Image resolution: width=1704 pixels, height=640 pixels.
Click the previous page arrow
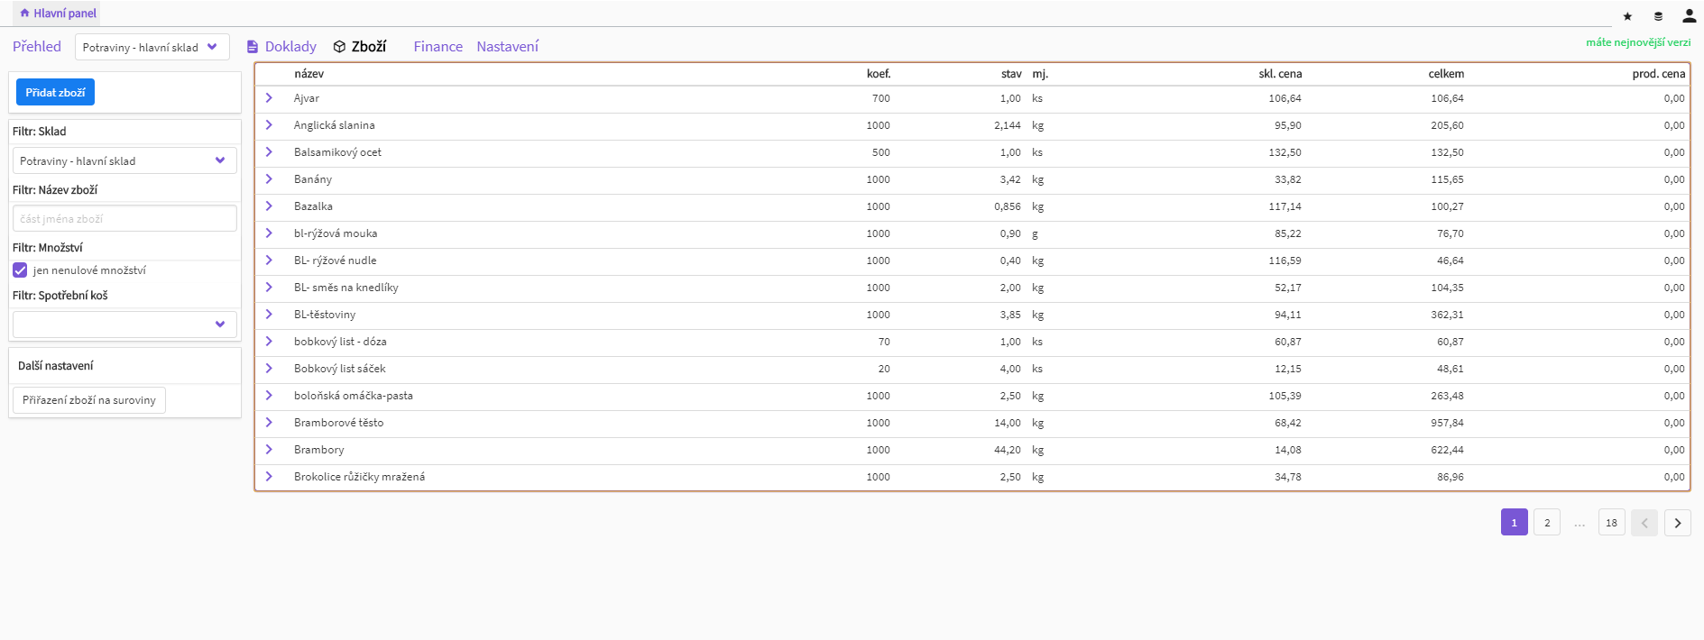[1644, 523]
